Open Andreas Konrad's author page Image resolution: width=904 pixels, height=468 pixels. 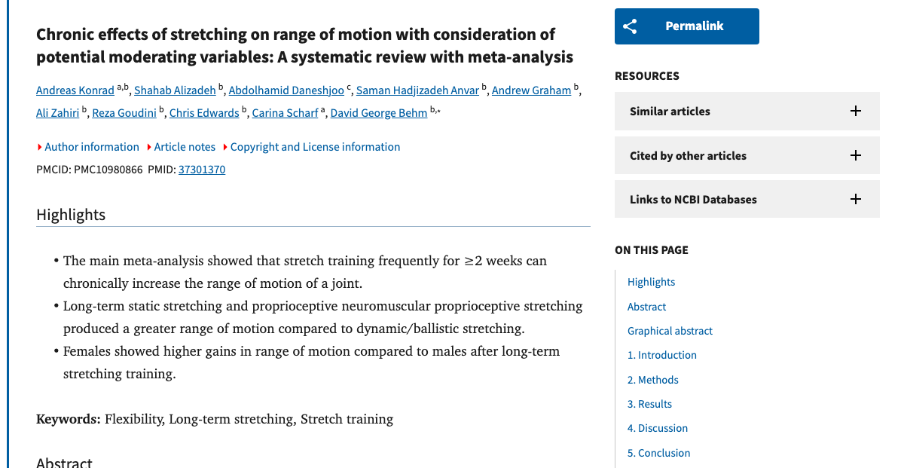pyautogui.click(x=75, y=90)
